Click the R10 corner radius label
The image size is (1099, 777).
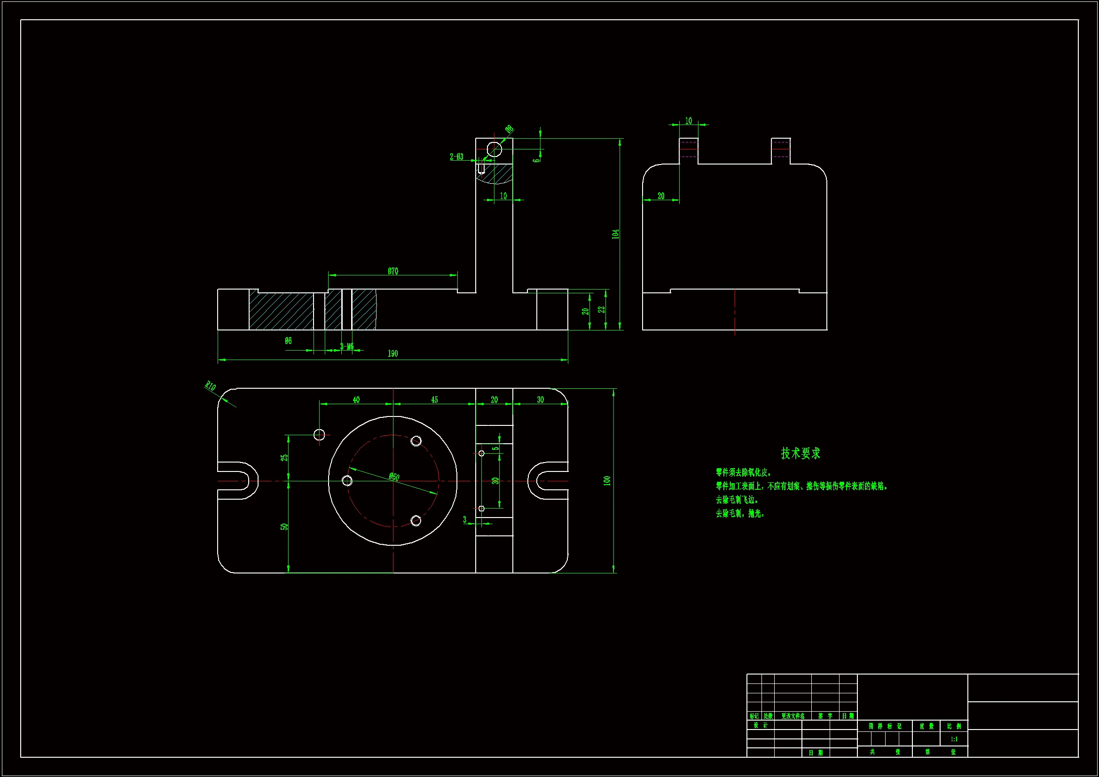coord(211,385)
